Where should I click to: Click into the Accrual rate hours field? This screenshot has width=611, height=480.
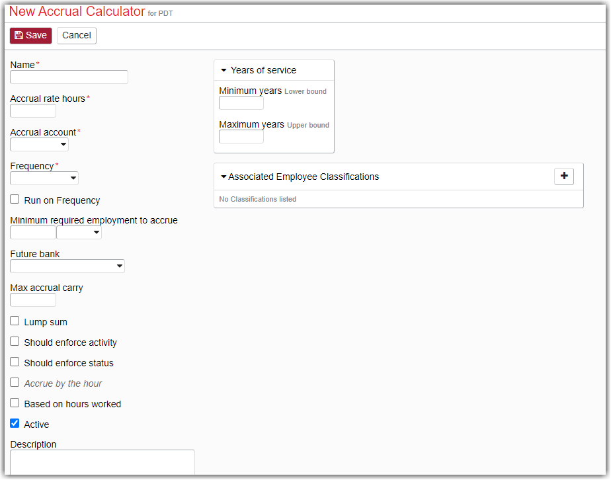click(x=33, y=111)
